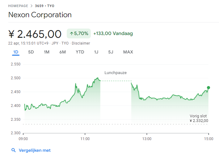Open the 1J yearly chart range
This screenshot has height=157, width=219.
[x=96, y=52]
